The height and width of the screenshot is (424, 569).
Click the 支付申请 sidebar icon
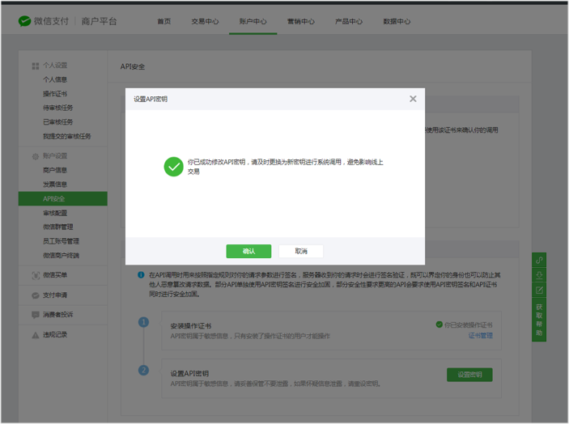point(36,295)
